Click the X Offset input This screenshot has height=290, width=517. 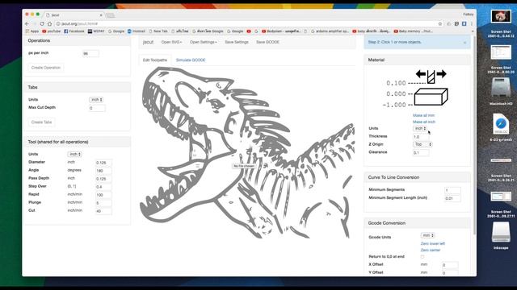click(x=450, y=265)
